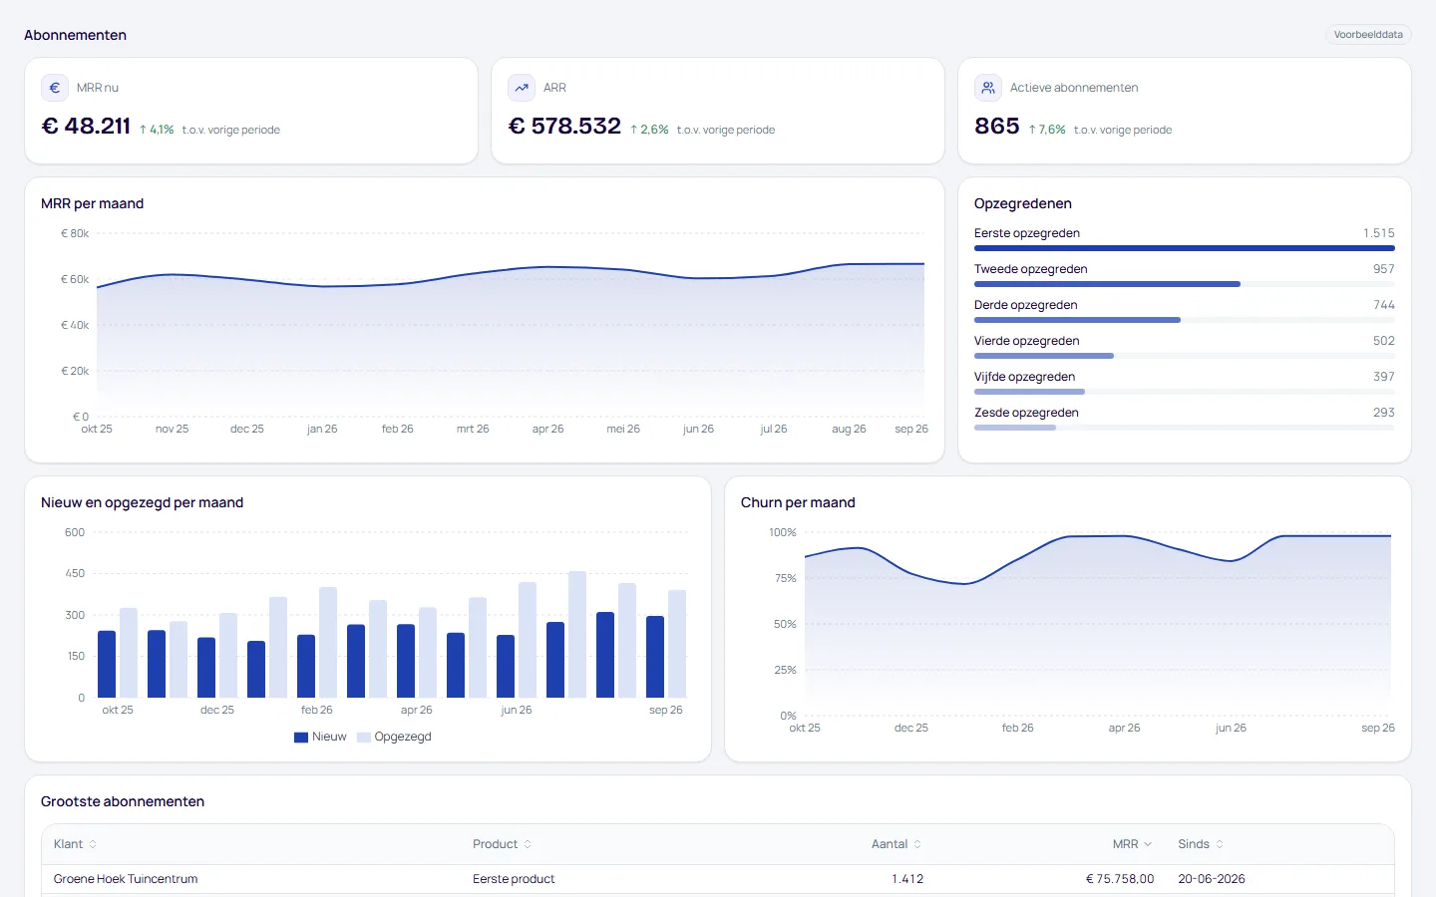Click the MRR amount € 75.758,00

(x=1120, y=879)
